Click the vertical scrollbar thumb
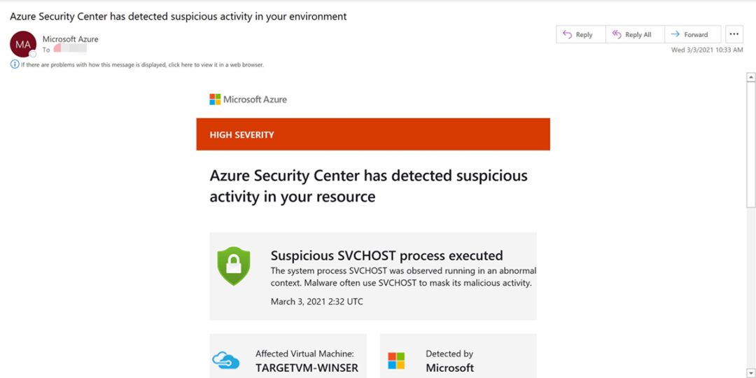 coord(750,143)
